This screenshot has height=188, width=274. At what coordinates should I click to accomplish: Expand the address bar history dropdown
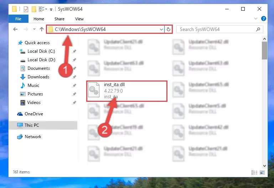coord(161,29)
